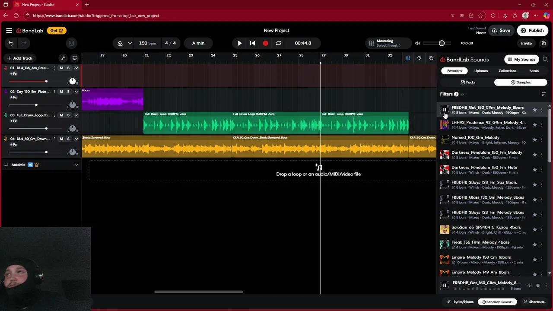Expand track 03 Full_Drum_Loop chevron

coord(76,115)
